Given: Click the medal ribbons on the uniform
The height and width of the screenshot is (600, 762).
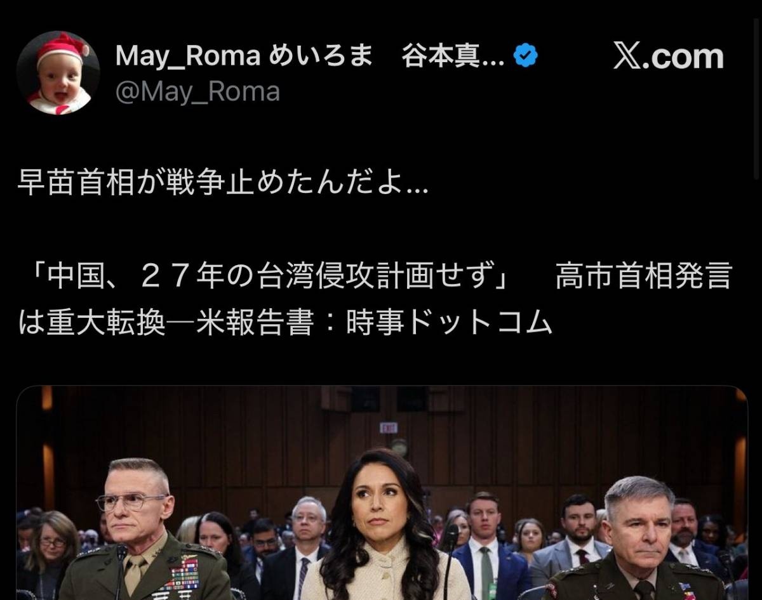Looking at the screenshot, I should 185,577.
